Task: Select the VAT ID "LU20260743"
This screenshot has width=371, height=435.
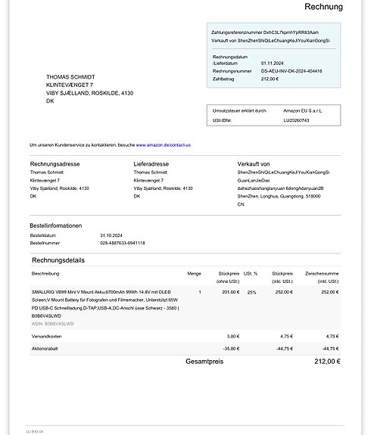Action: (x=296, y=120)
